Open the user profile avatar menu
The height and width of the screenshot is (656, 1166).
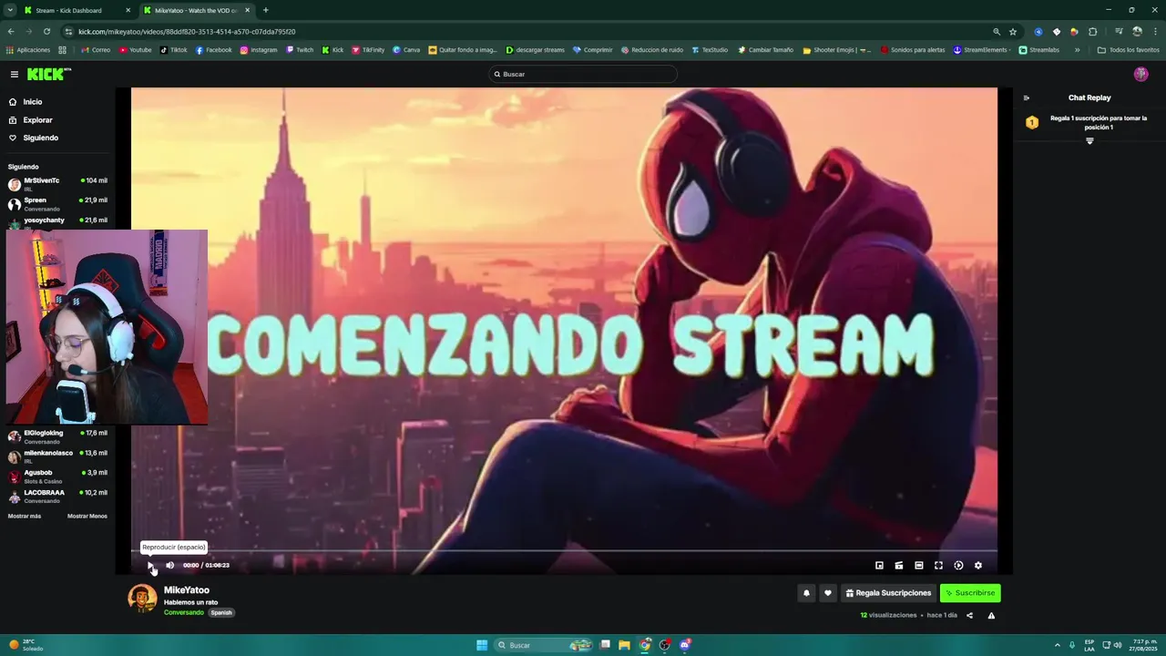click(x=1140, y=74)
